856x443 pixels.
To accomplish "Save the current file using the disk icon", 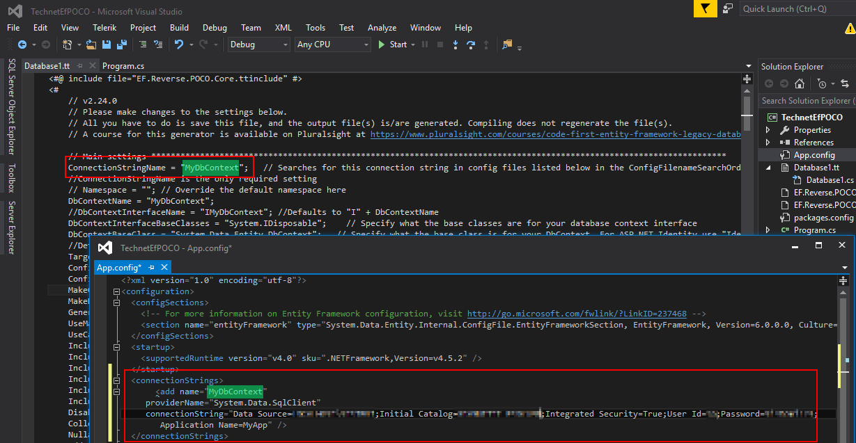I will pos(107,45).
